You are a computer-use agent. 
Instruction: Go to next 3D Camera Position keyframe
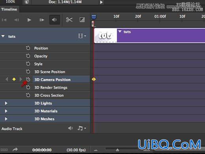[x=21, y=79]
